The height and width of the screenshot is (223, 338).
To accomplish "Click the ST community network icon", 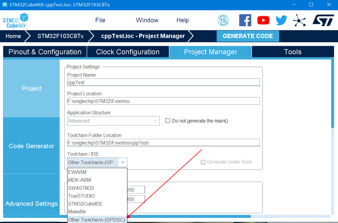I will coord(299,20).
